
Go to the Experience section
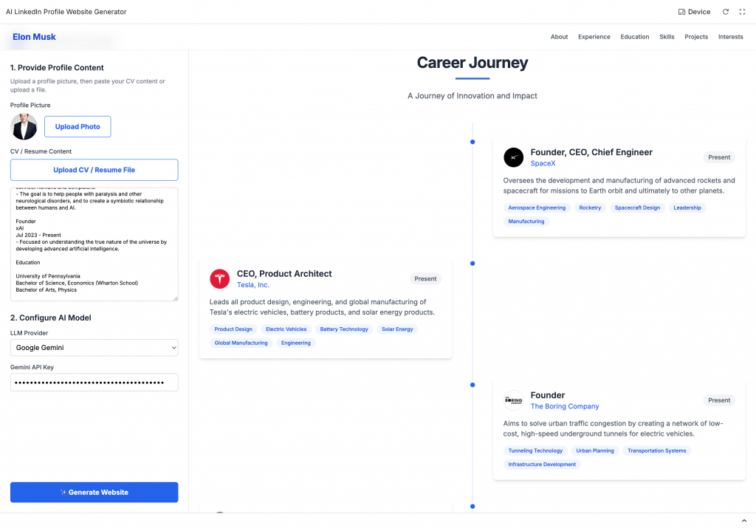click(x=594, y=37)
